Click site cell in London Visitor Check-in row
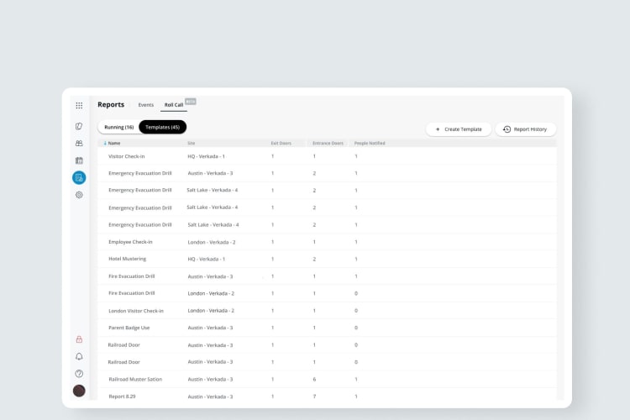The width and height of the screenshot is (630, 420). (x=211, y=311)
